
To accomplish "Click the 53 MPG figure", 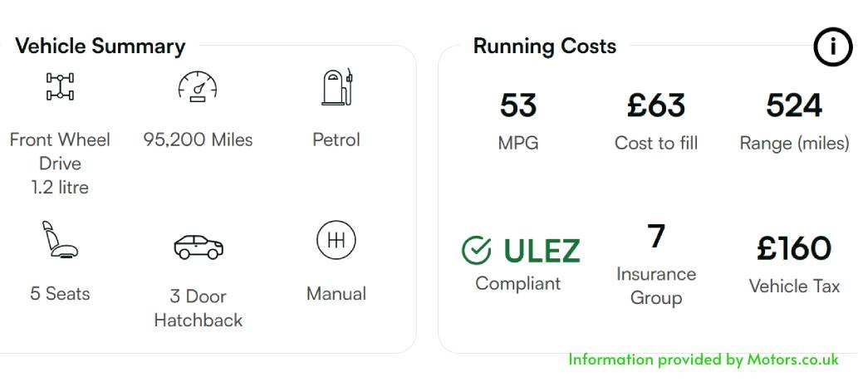I will pos(518,105).
